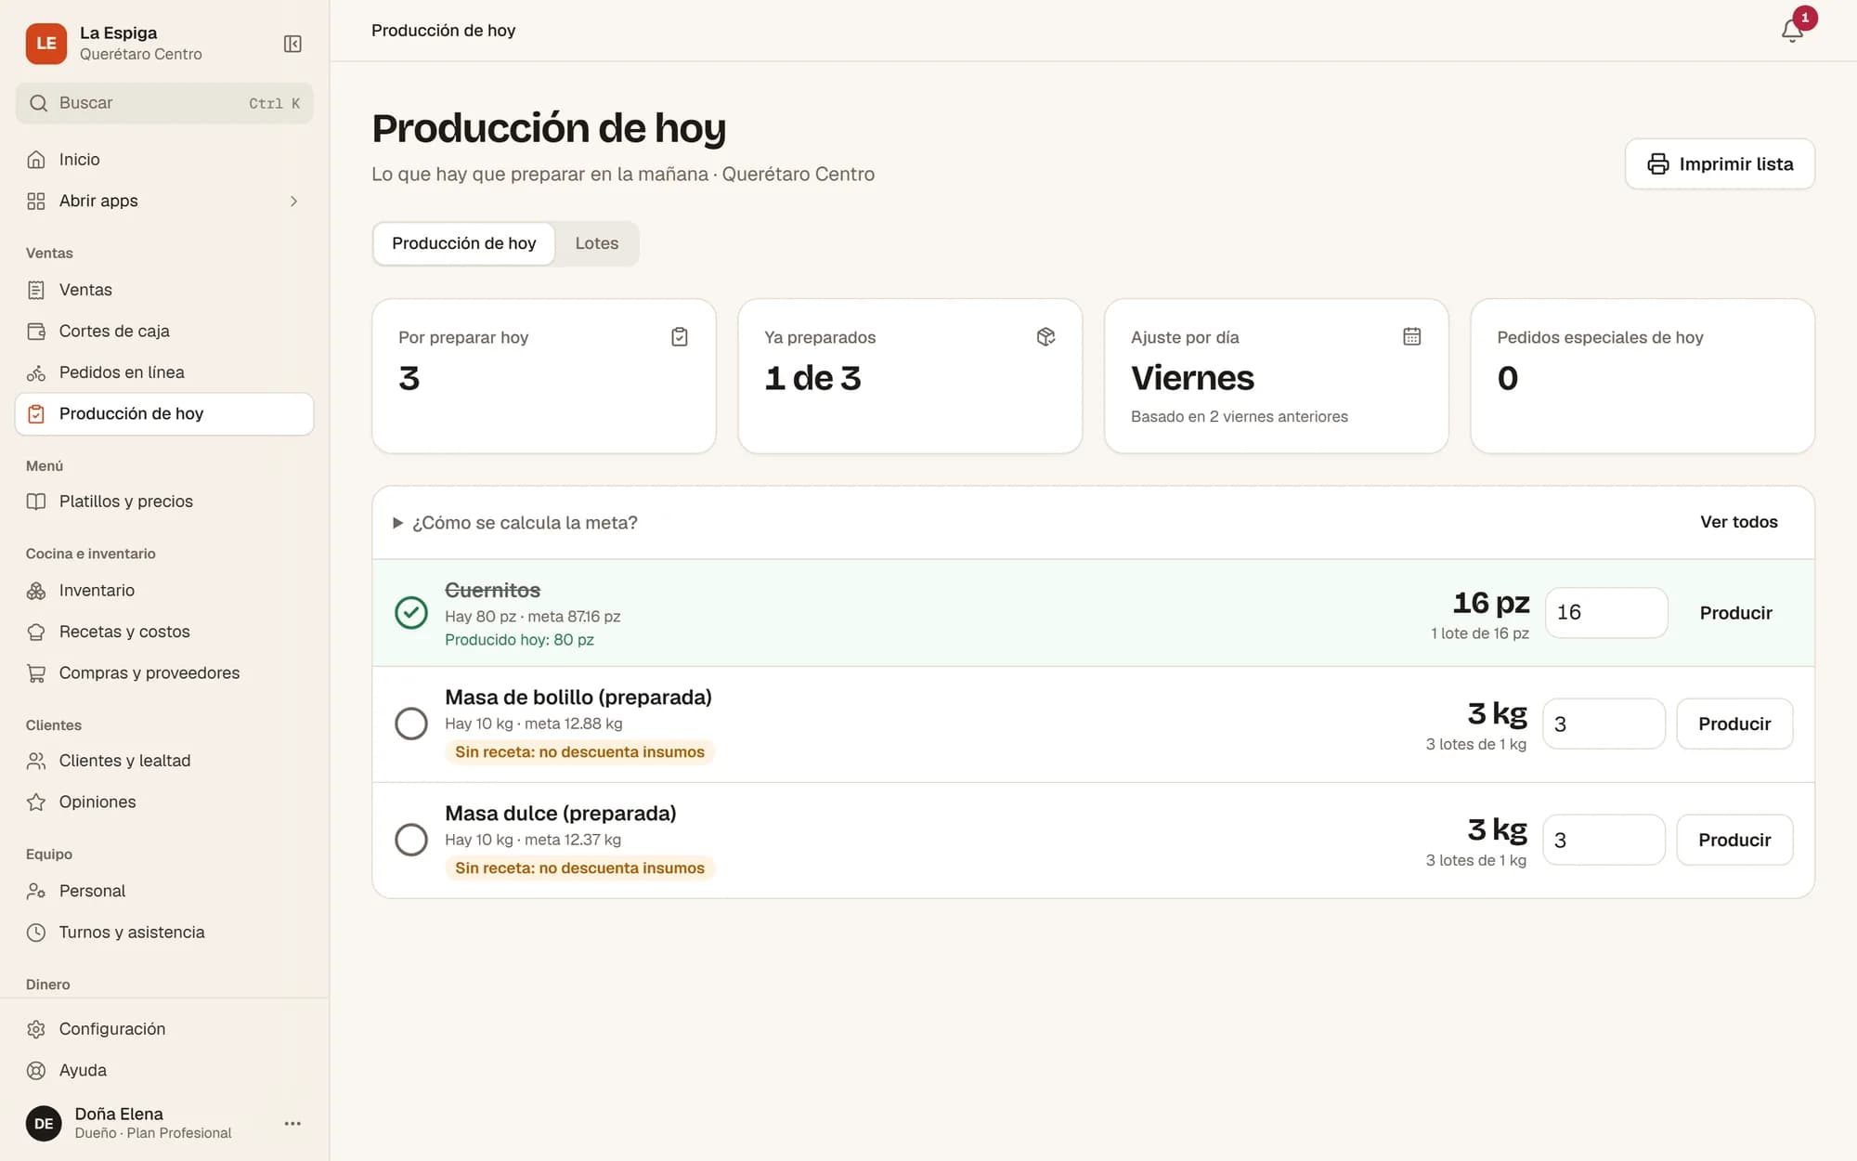The width and height of the screenshot is (1857, 1161).
Task: Click the Pedidos especiales de hoy card
Action: tap(1643, 376)
